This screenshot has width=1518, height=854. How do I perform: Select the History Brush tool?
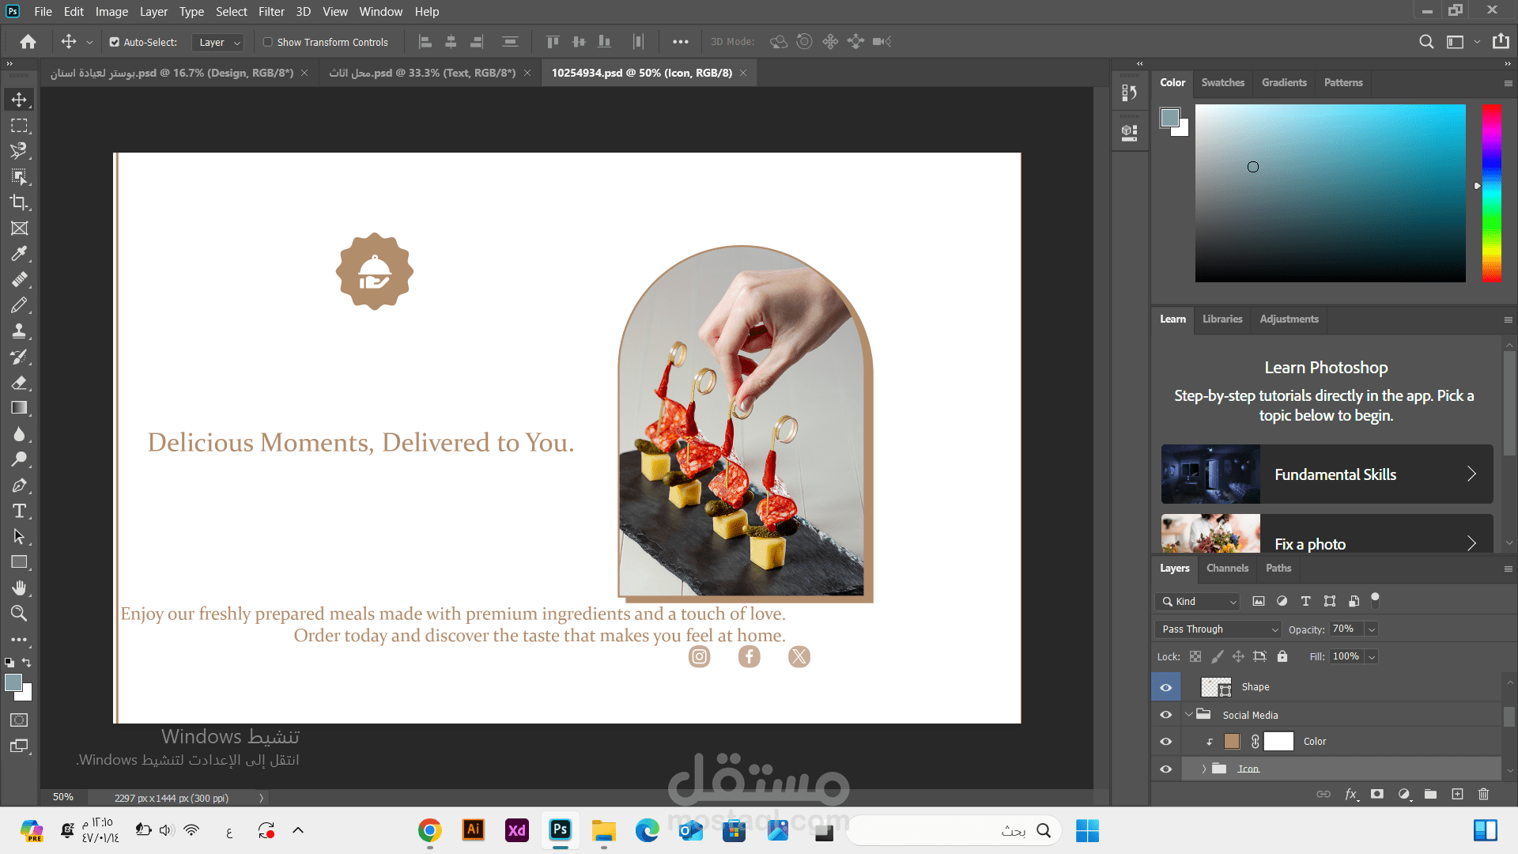[19, 357]
